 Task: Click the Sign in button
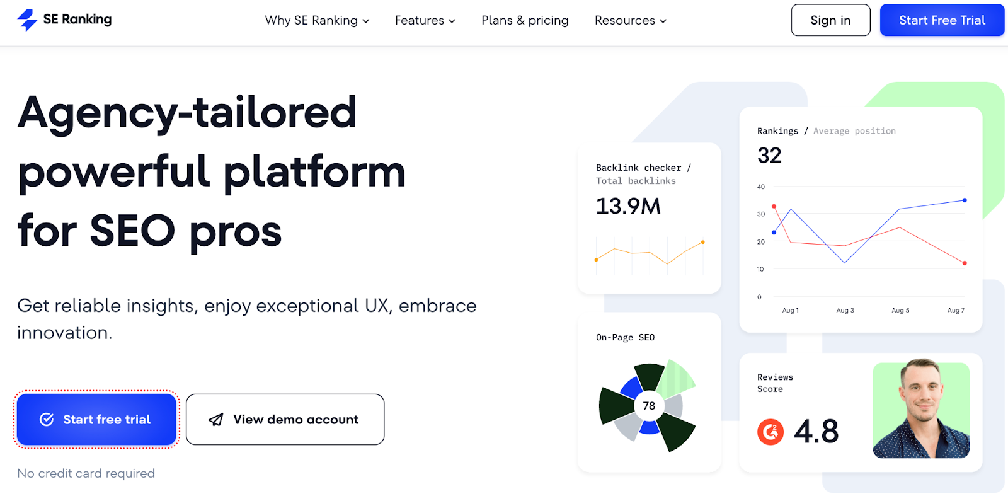tap(830, 20)
